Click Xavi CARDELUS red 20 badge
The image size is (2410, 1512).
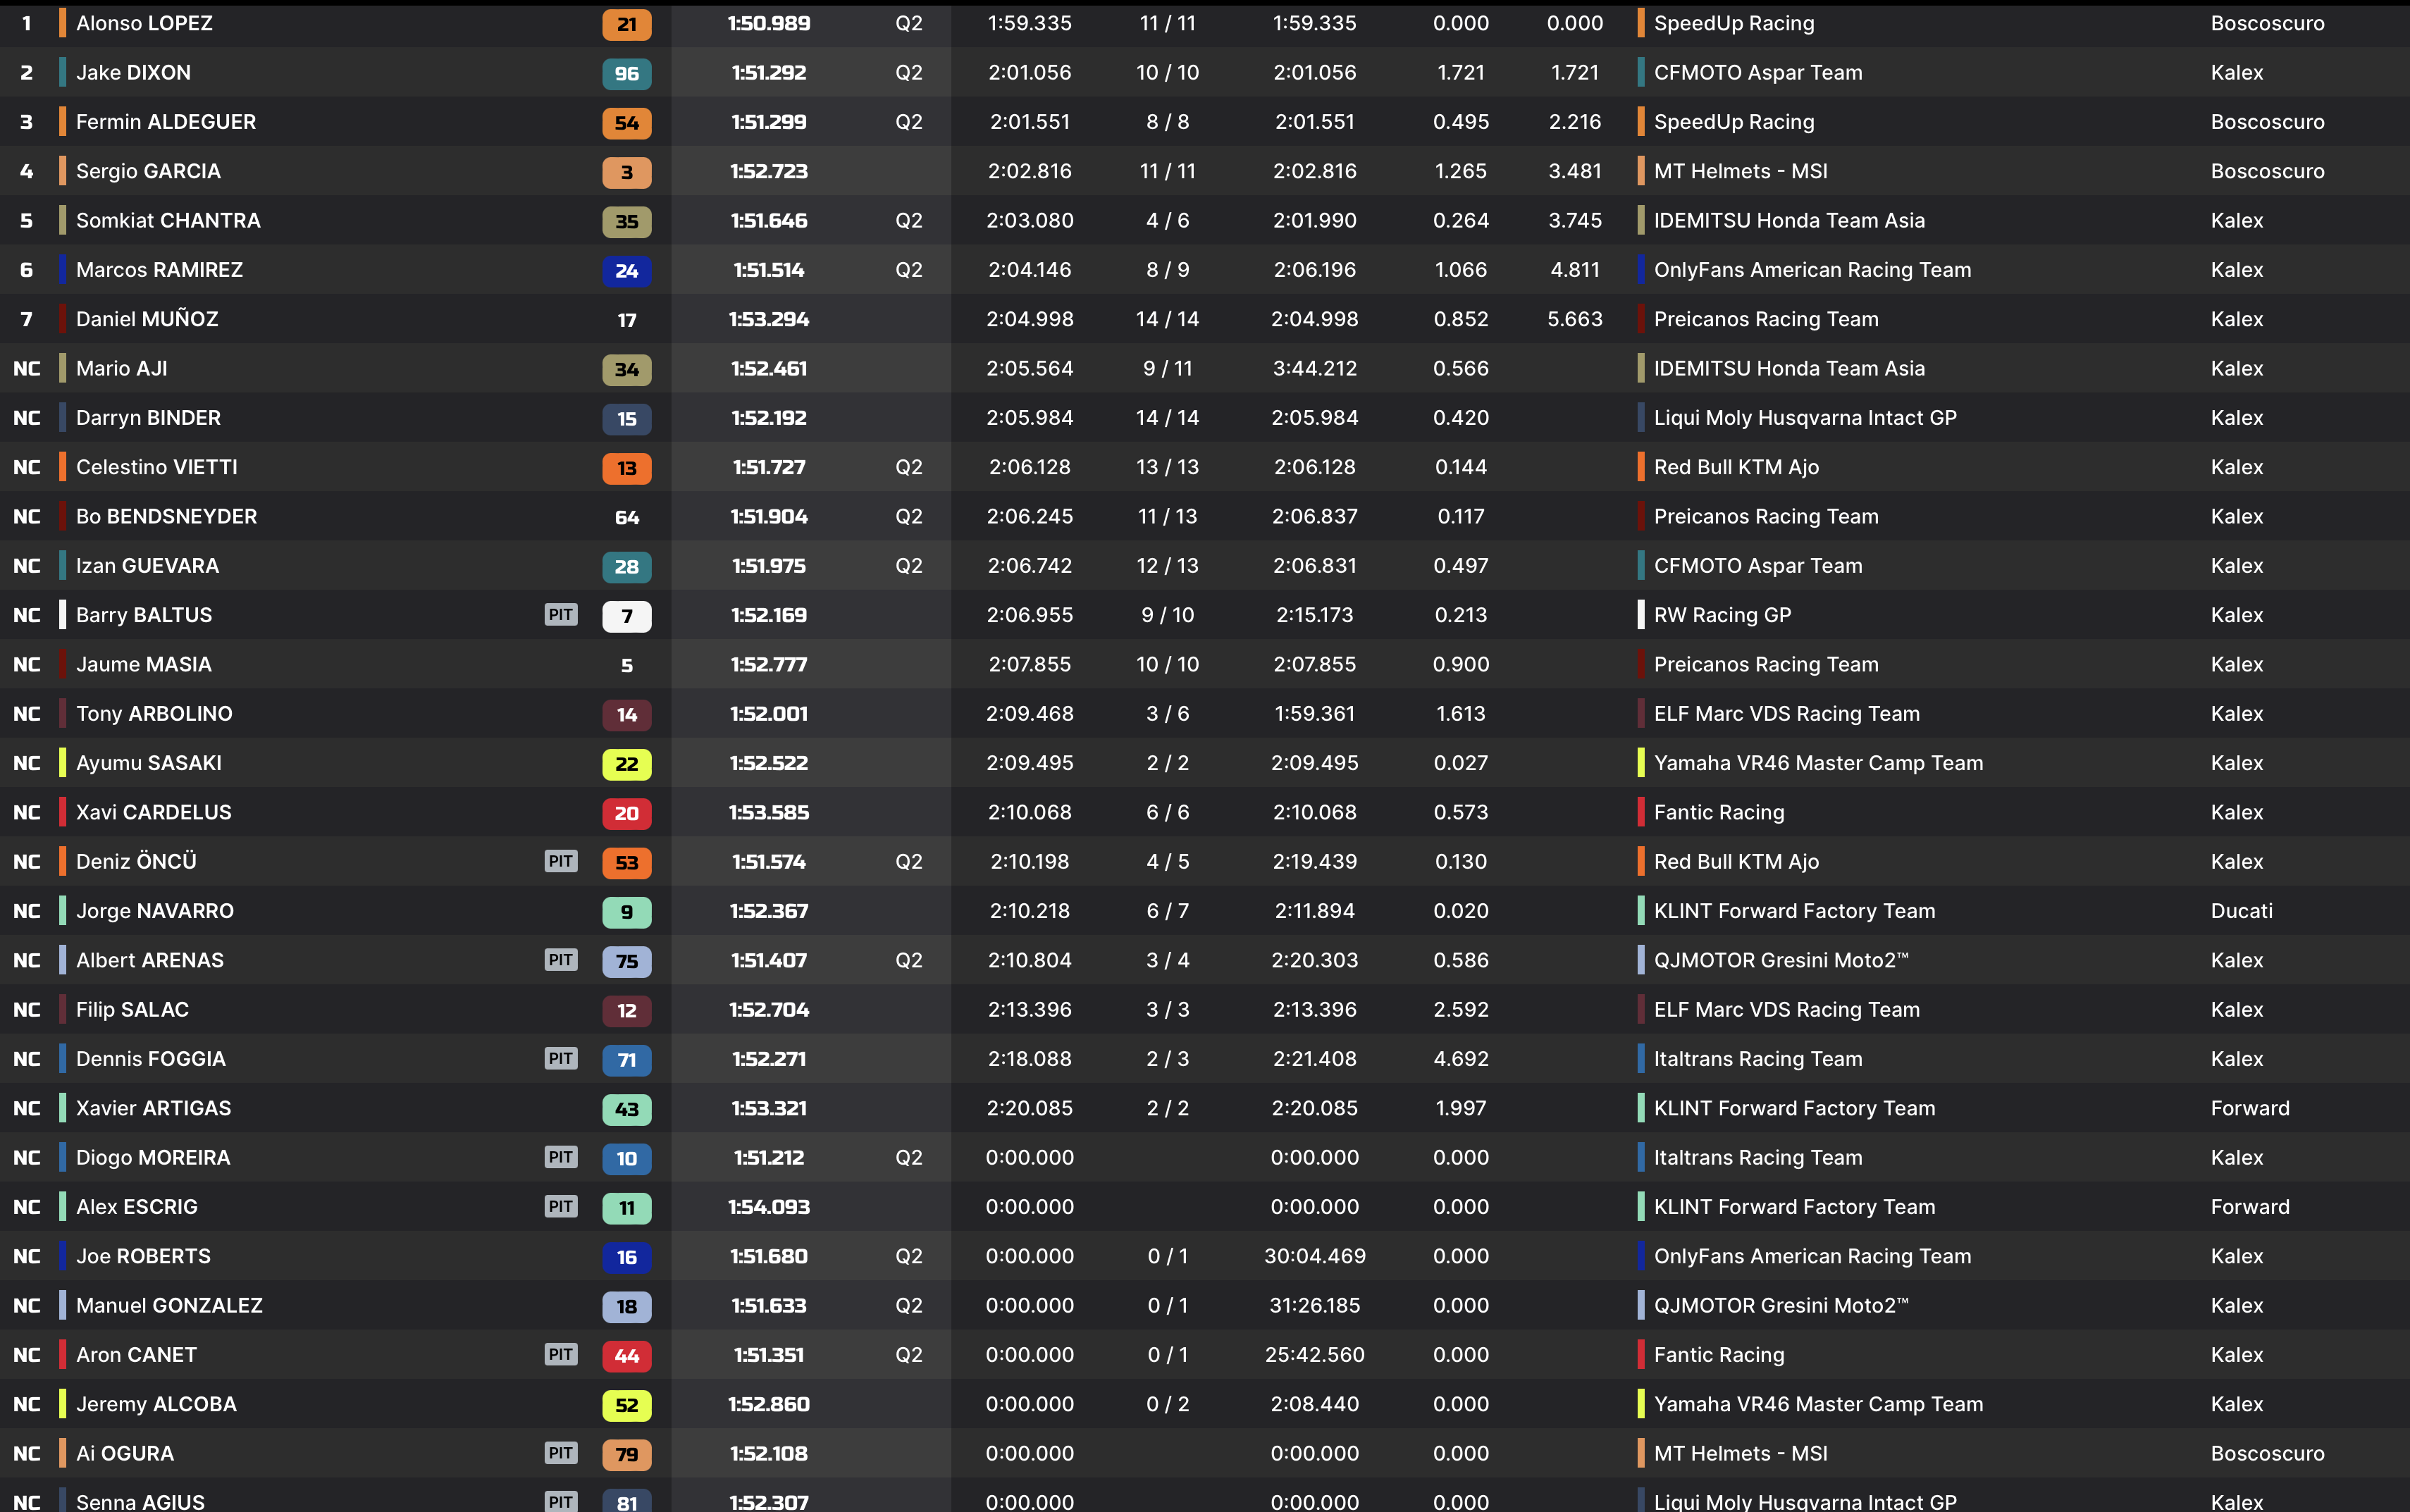click(x=626, y=813)
